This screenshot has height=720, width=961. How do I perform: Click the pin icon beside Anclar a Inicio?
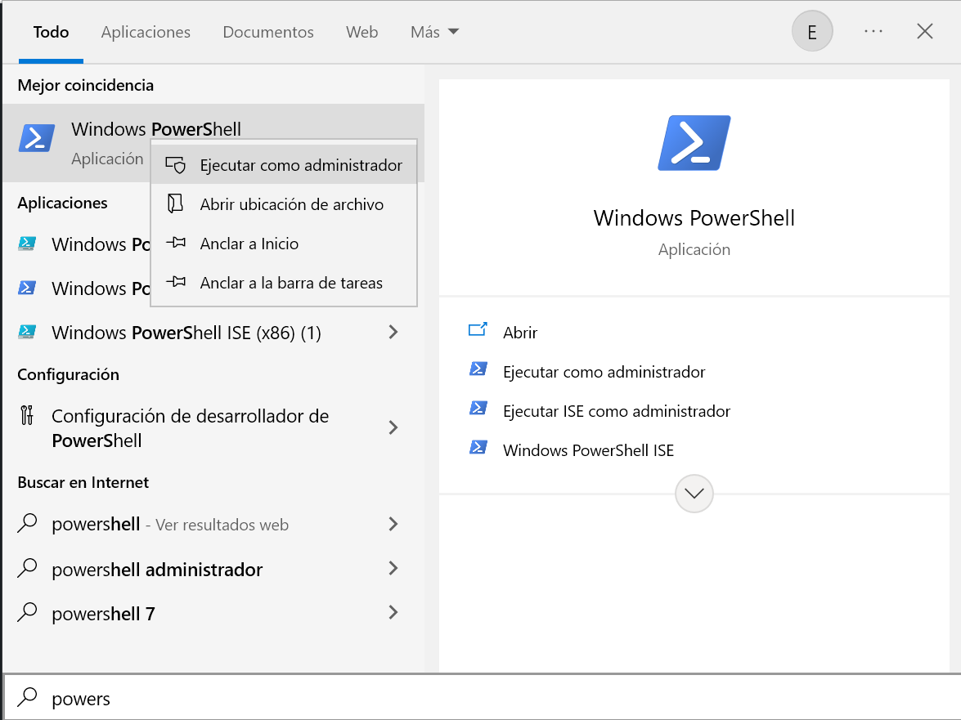click(175, 243)
